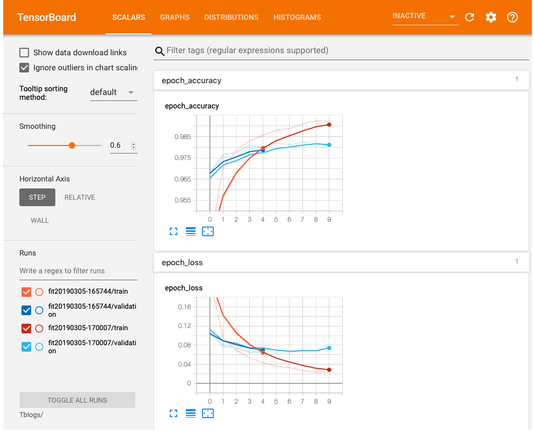Screen dimensions: 534x437
Task: Open the INACTIVE dropdown in header
Action: (424, 17)
